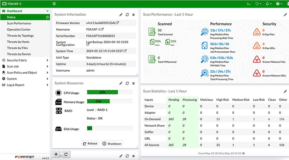
Task: Refresh the System Resources widget
Action: click(x=127, y=83)
